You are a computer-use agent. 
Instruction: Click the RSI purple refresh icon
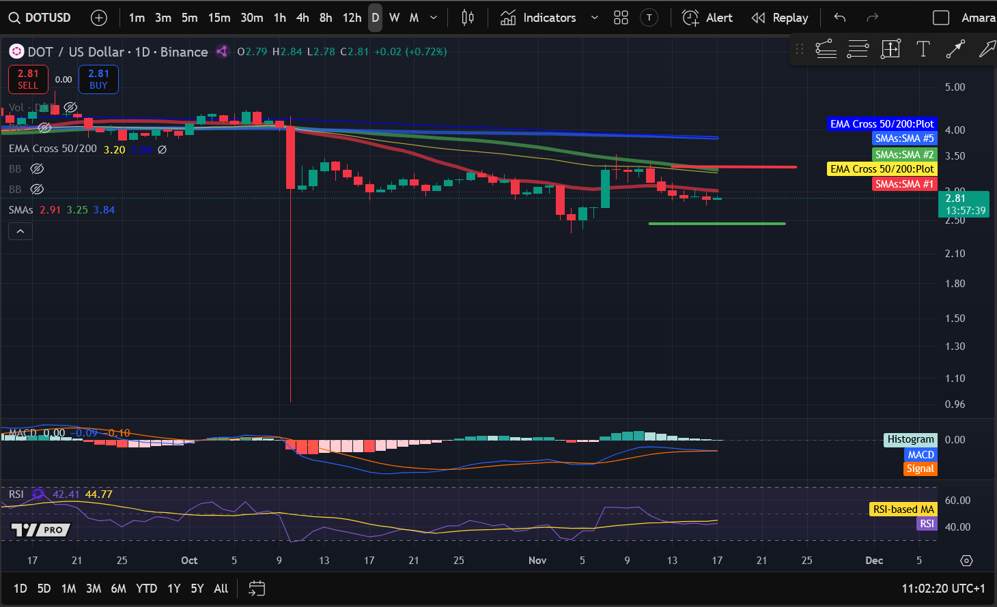[x=39, y=494]
